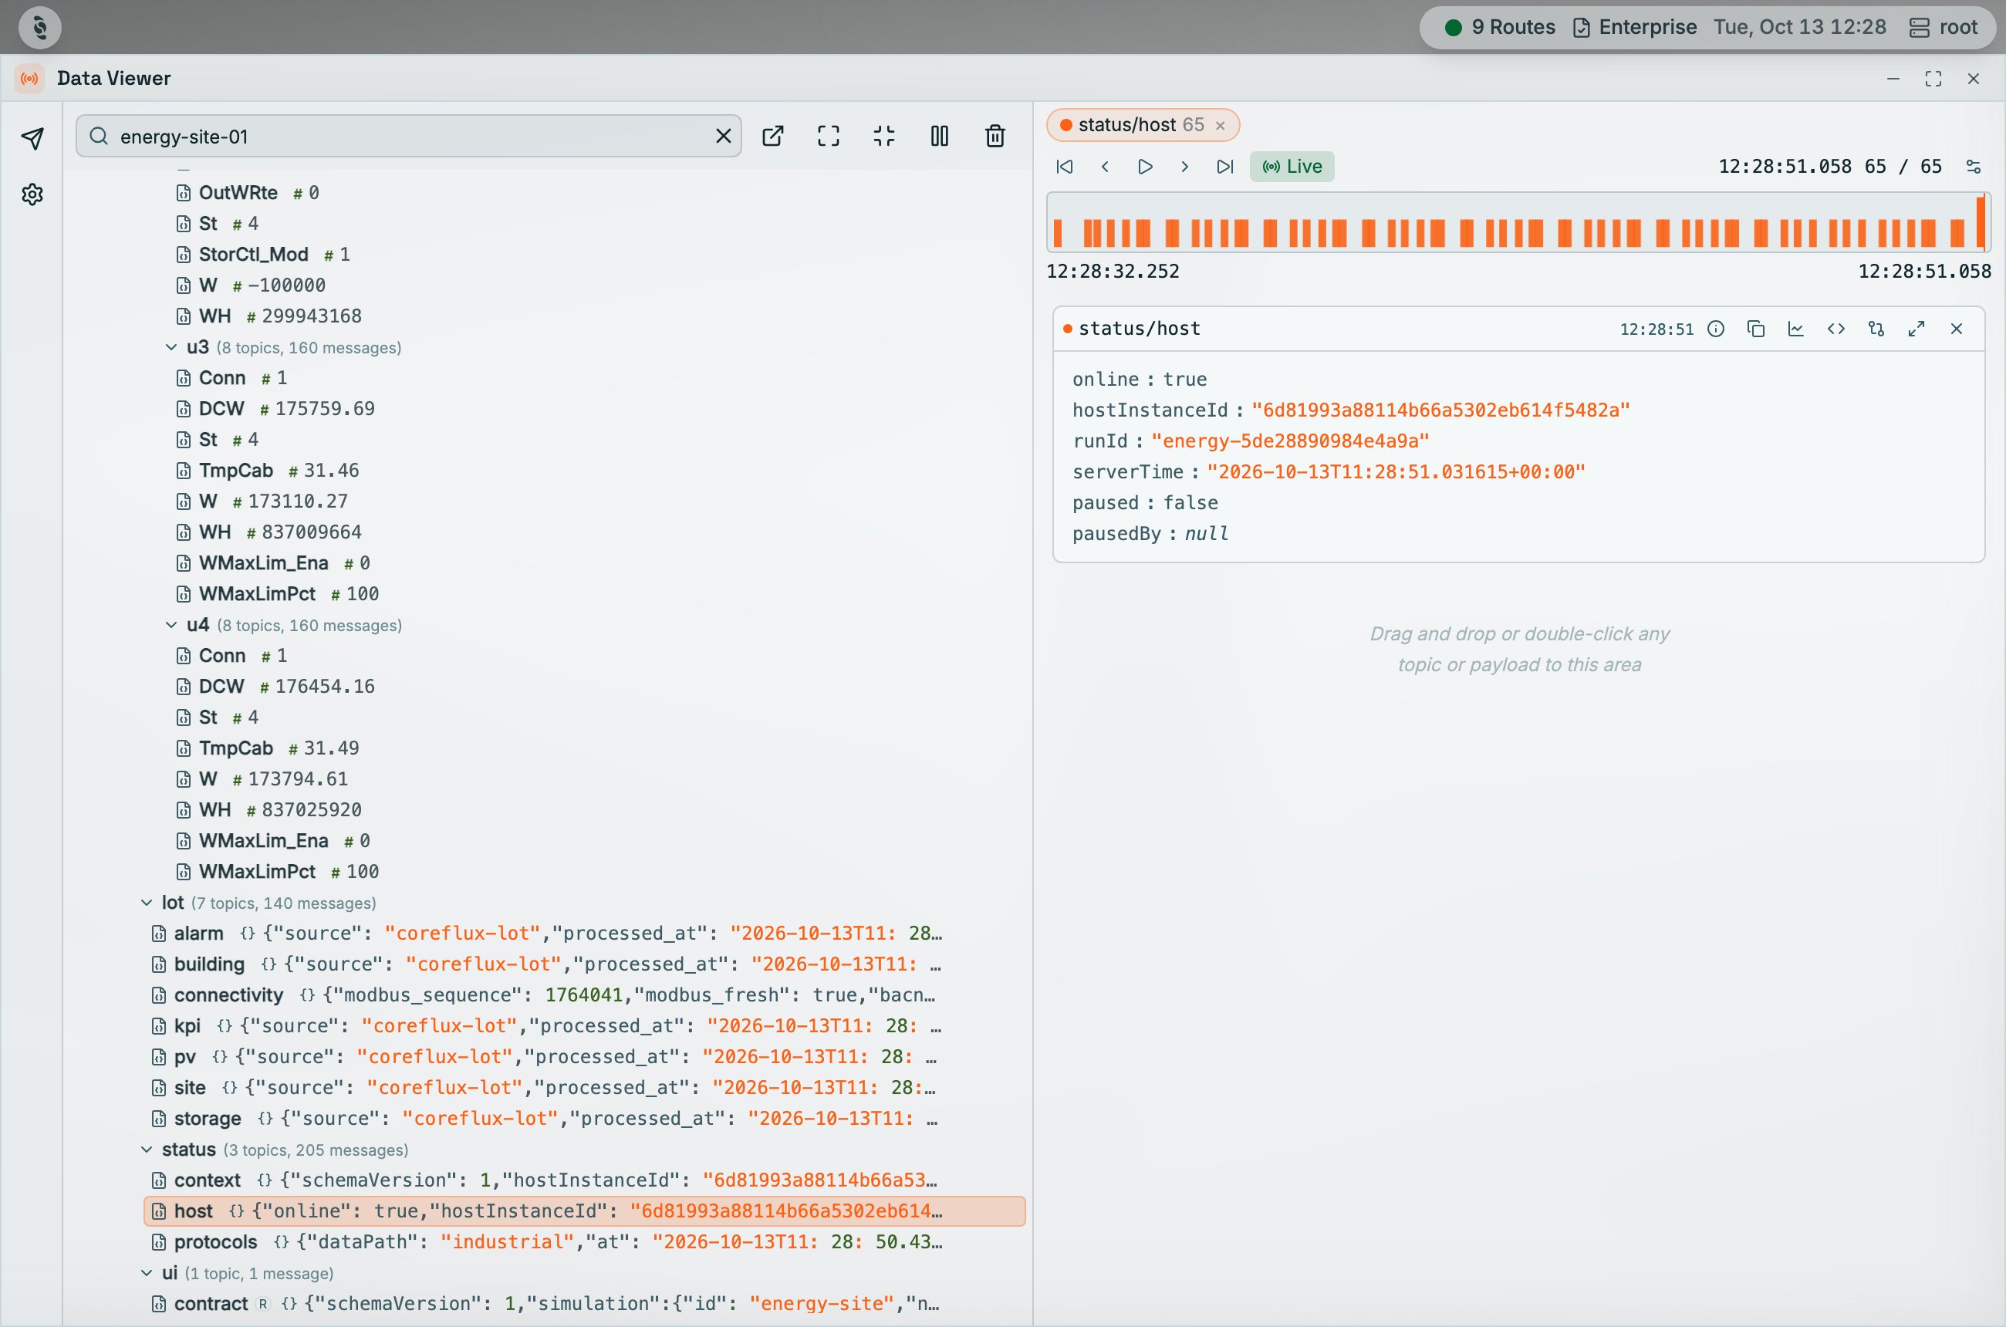2006x1327 pixels.
Task: Toggle the Live mode button
Action: click(x=1292, y=167)
